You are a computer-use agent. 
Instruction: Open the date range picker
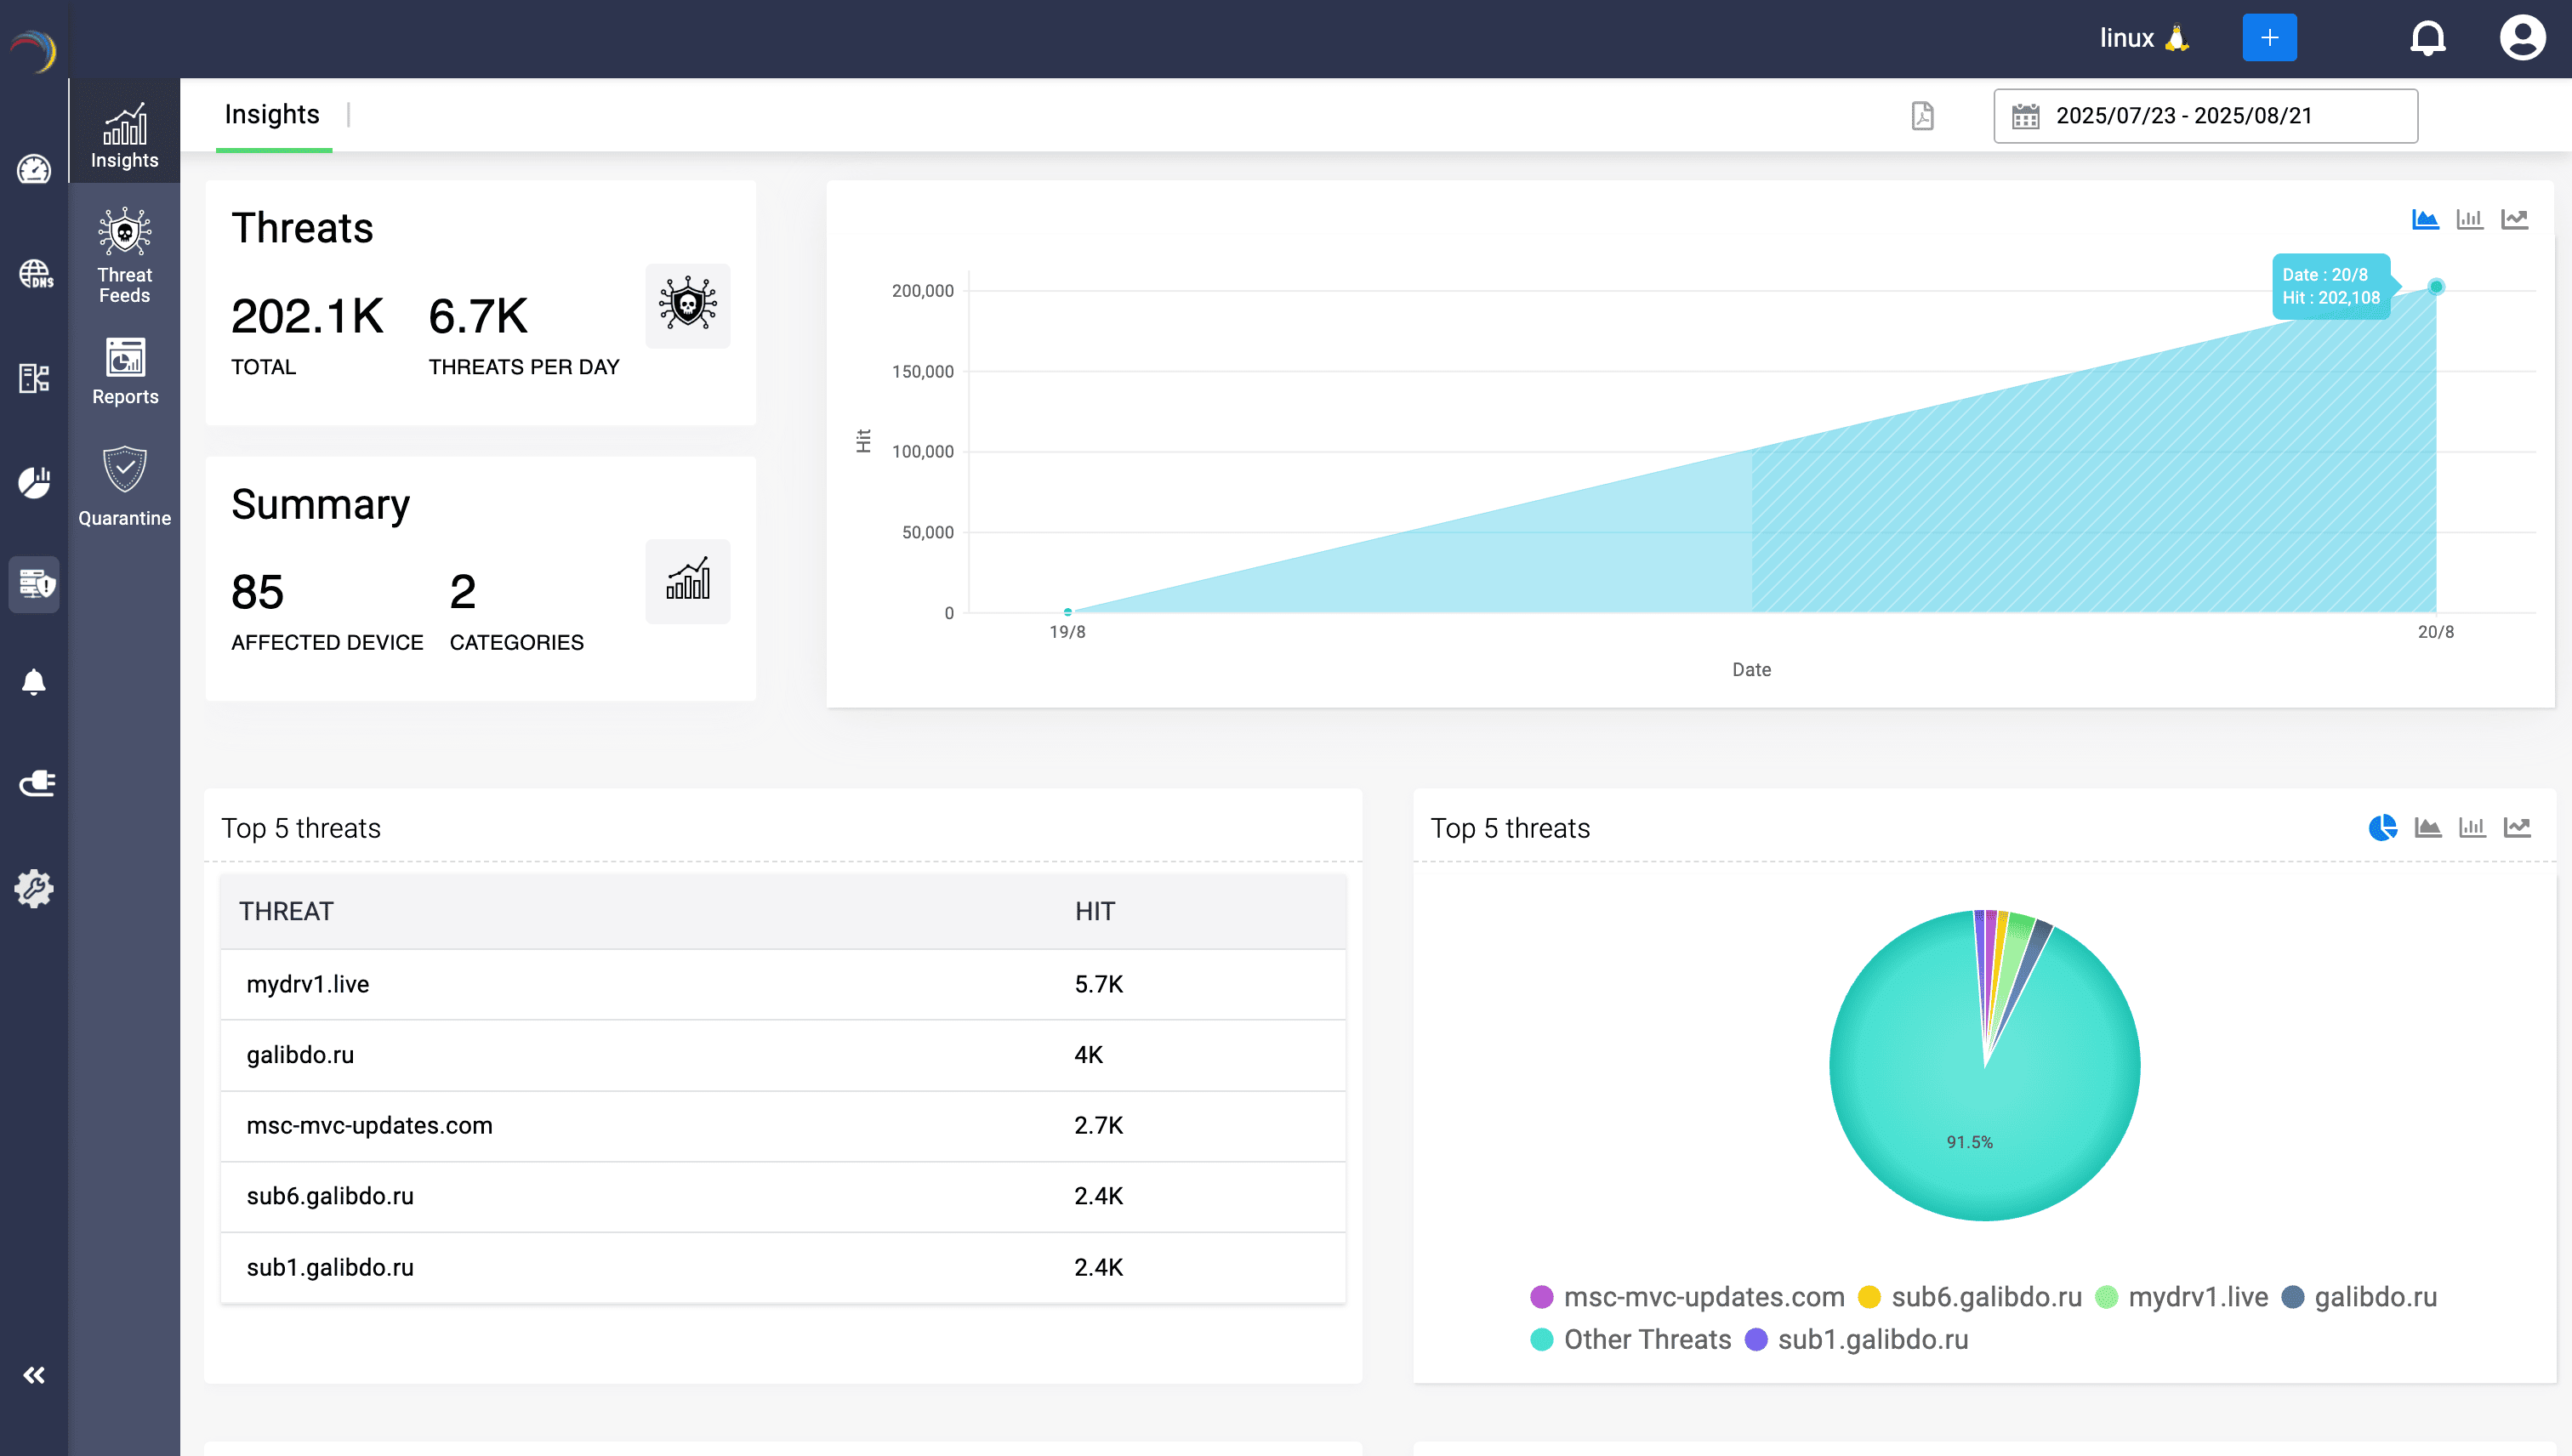click(x=2204, y=115)
